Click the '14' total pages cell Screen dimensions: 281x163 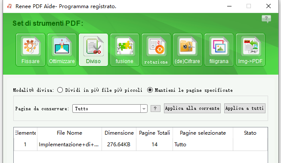[x=154, y=145]
